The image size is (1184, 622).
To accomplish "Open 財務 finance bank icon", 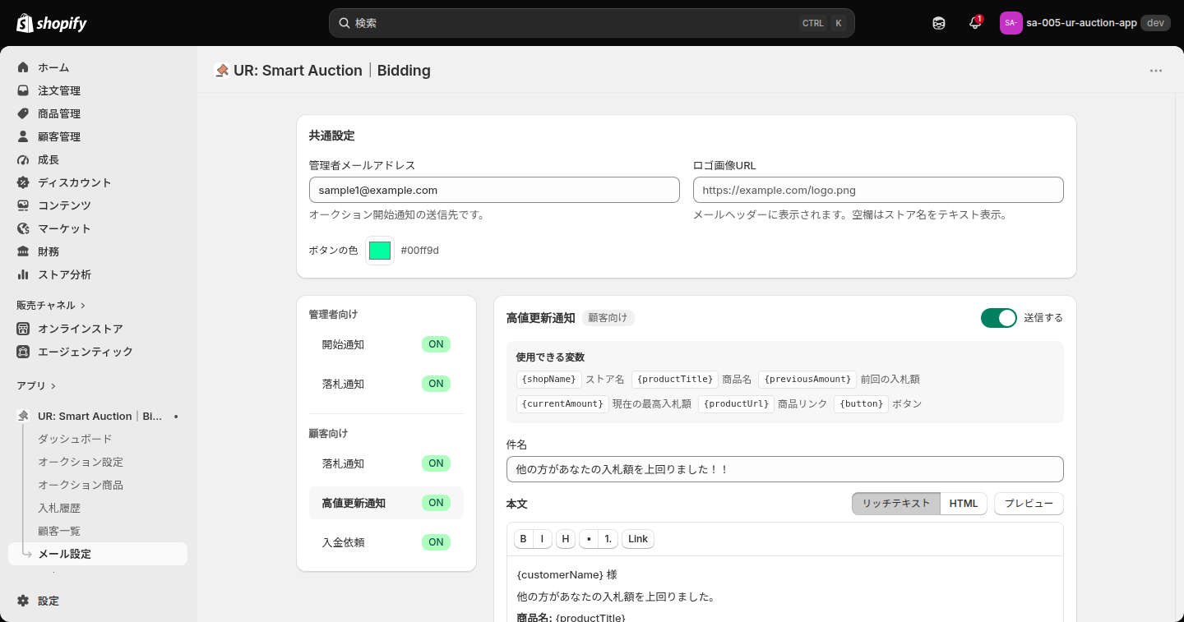I will pos(23,251).
